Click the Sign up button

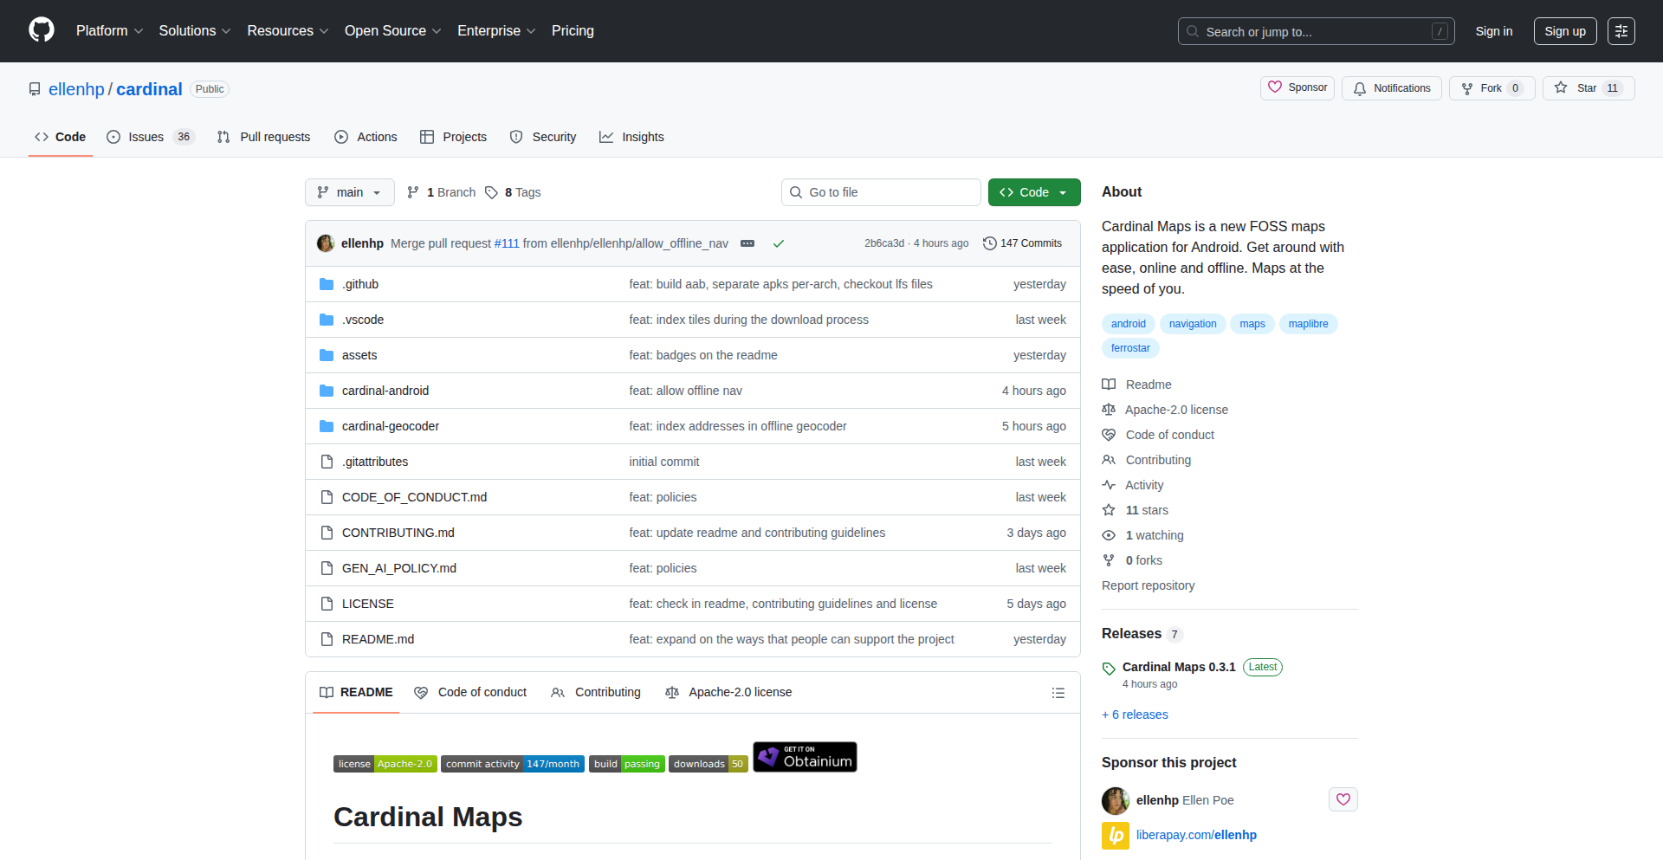pos(1564,31)
